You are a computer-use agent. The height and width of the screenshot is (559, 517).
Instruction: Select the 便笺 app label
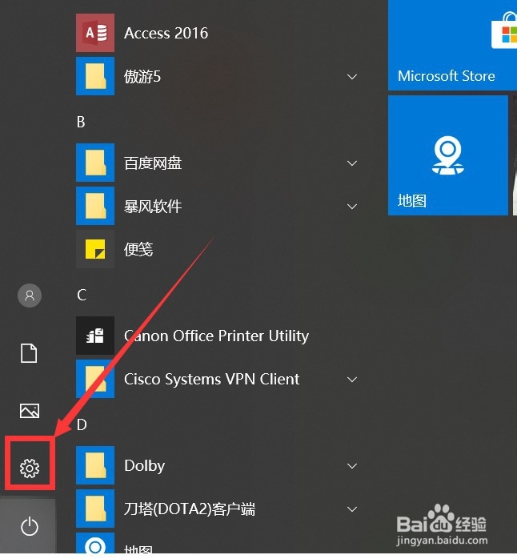point(138,249)
